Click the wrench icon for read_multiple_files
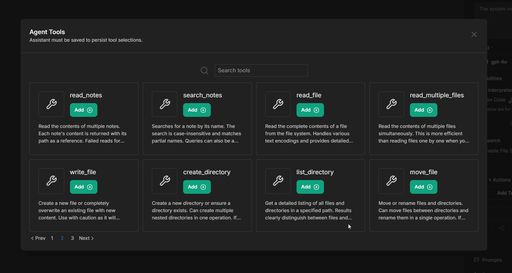Screen dimensions: 512x273 [391, 104]
